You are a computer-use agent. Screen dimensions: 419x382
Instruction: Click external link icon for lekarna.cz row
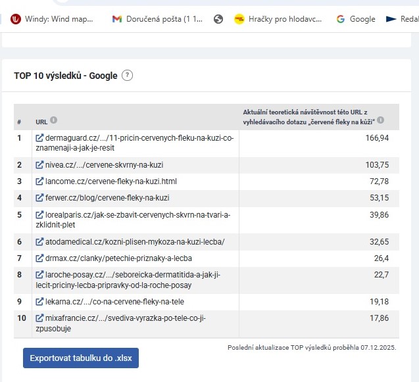tap(39, 302)
